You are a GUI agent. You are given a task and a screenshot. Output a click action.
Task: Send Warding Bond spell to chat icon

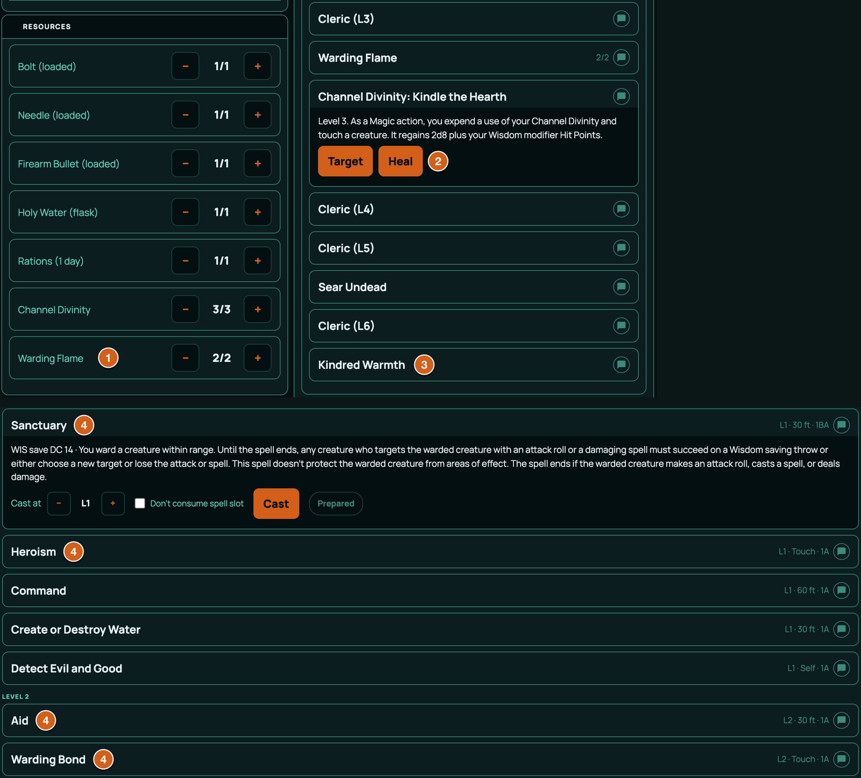[x=841, y=759]
